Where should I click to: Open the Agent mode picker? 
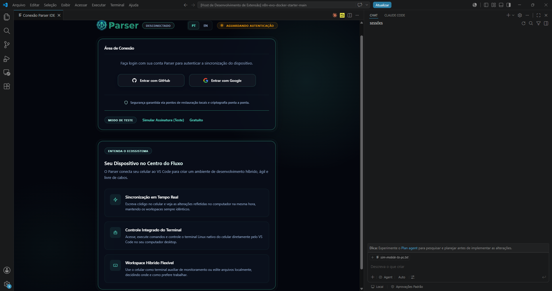(386, 277)
